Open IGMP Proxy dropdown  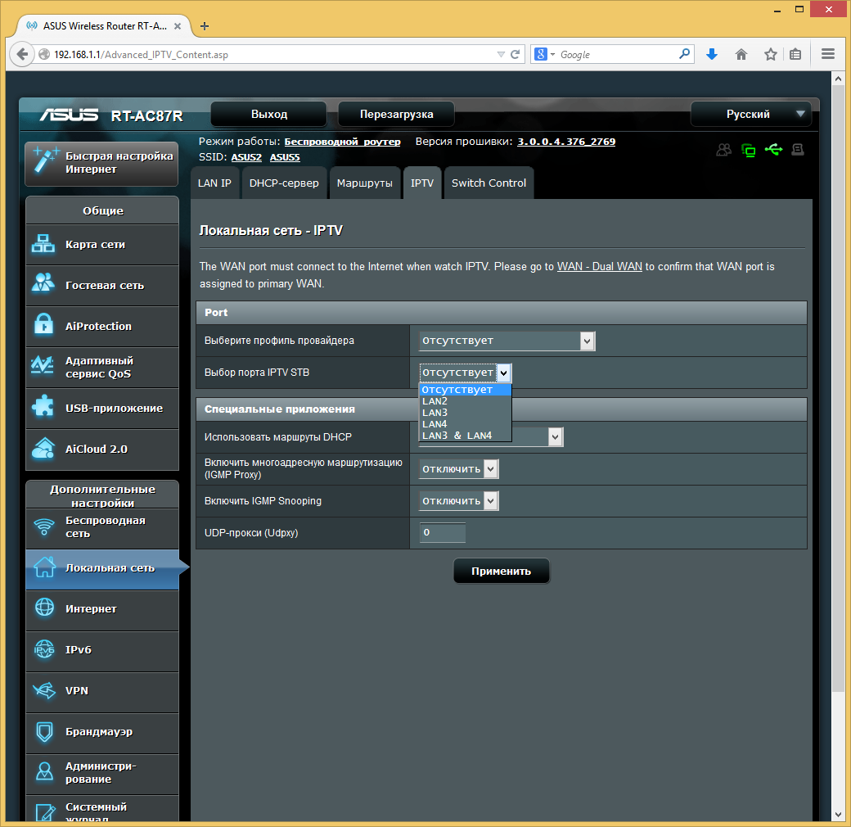[458, 469]
